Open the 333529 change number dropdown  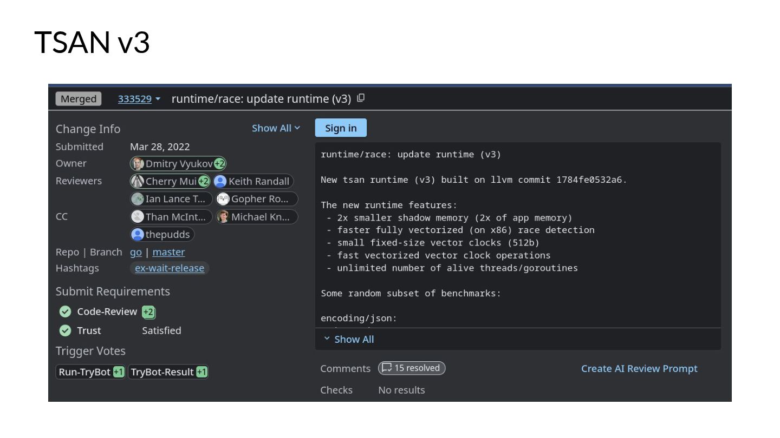pos(139,99)
